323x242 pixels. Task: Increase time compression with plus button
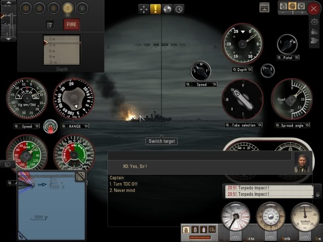(x=302, y=13)
